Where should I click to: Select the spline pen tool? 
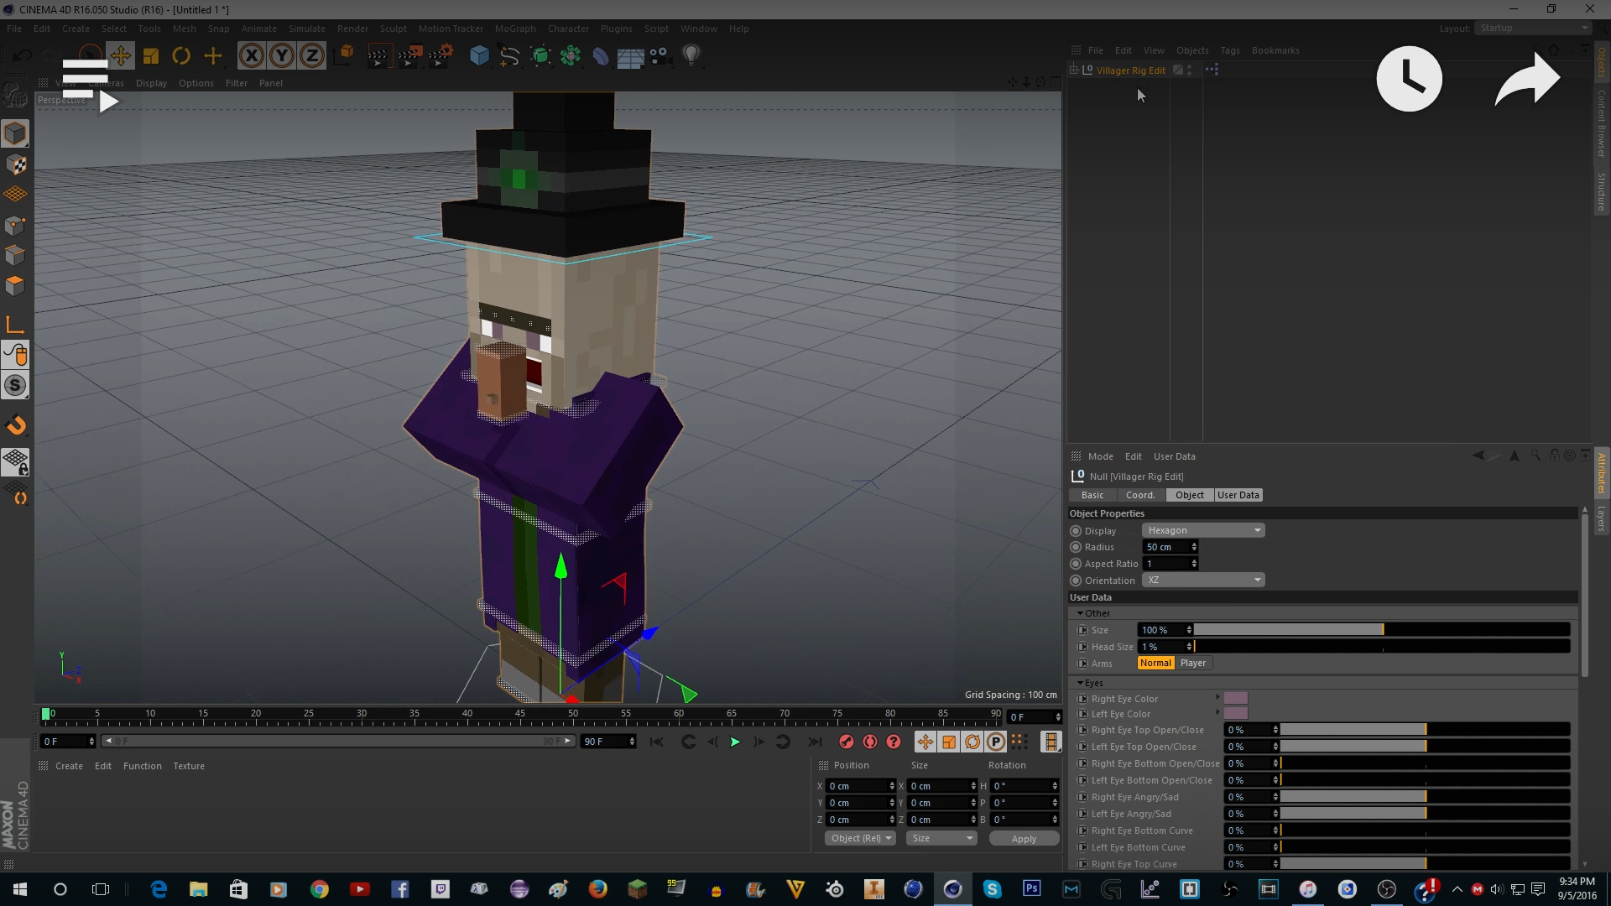point(509,56)
